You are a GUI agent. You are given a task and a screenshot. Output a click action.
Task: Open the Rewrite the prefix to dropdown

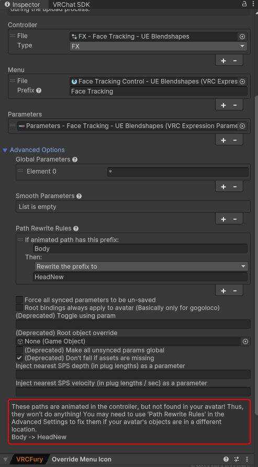[x=141, y=267]
